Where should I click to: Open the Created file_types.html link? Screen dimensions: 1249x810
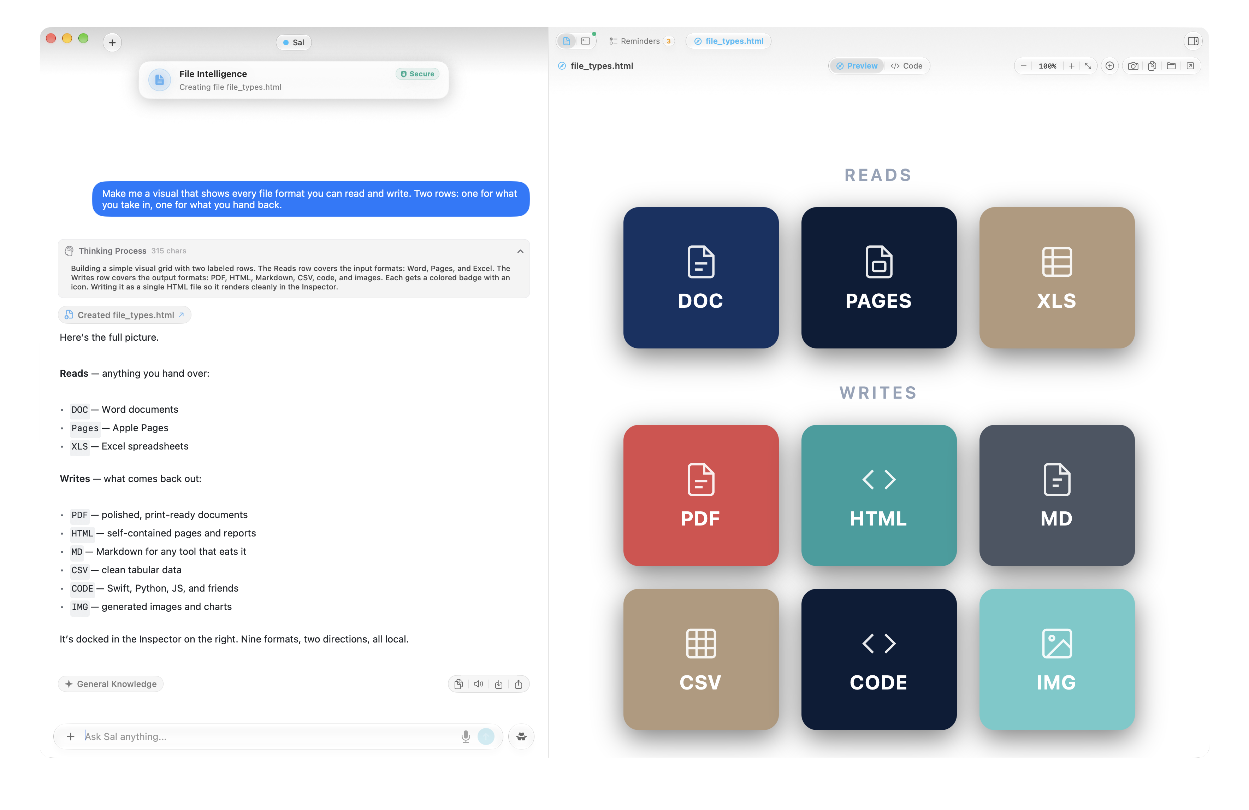125,315
